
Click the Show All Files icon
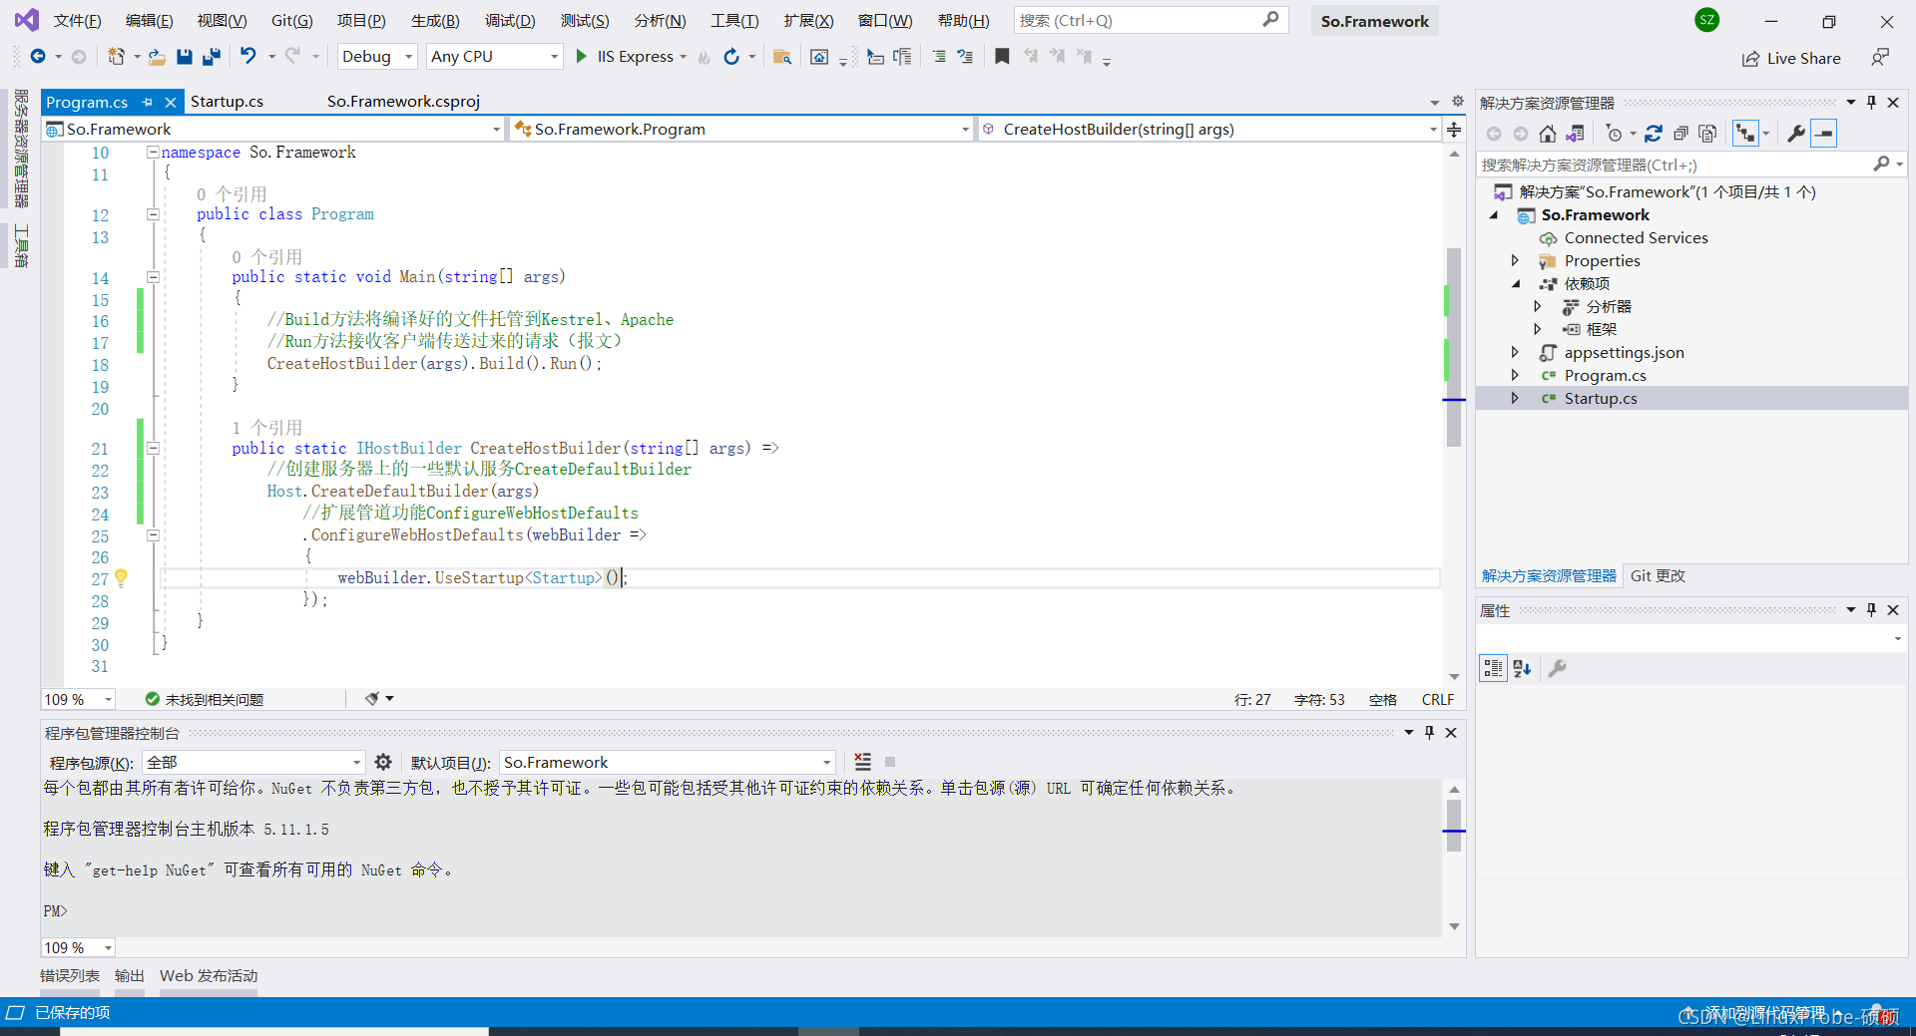(x=1707, y=134)
